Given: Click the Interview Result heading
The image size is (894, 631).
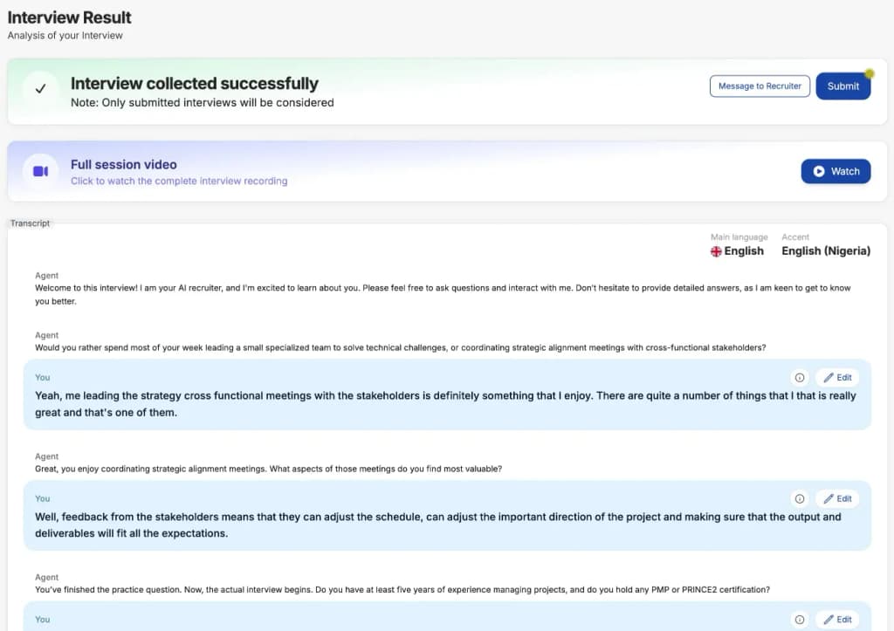Looking at the screenshot, I should [x=70, y=17].
